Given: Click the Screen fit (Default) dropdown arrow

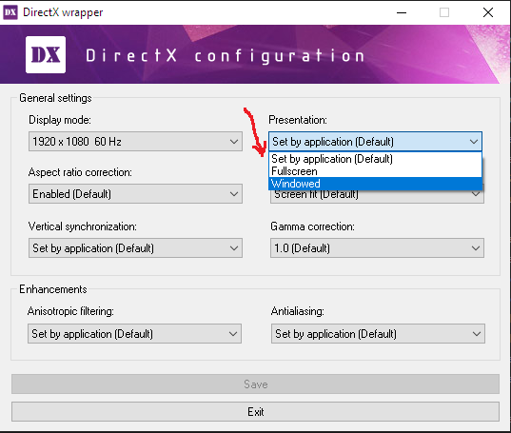Looking at the screenshot, I should [x=476, y=194].
